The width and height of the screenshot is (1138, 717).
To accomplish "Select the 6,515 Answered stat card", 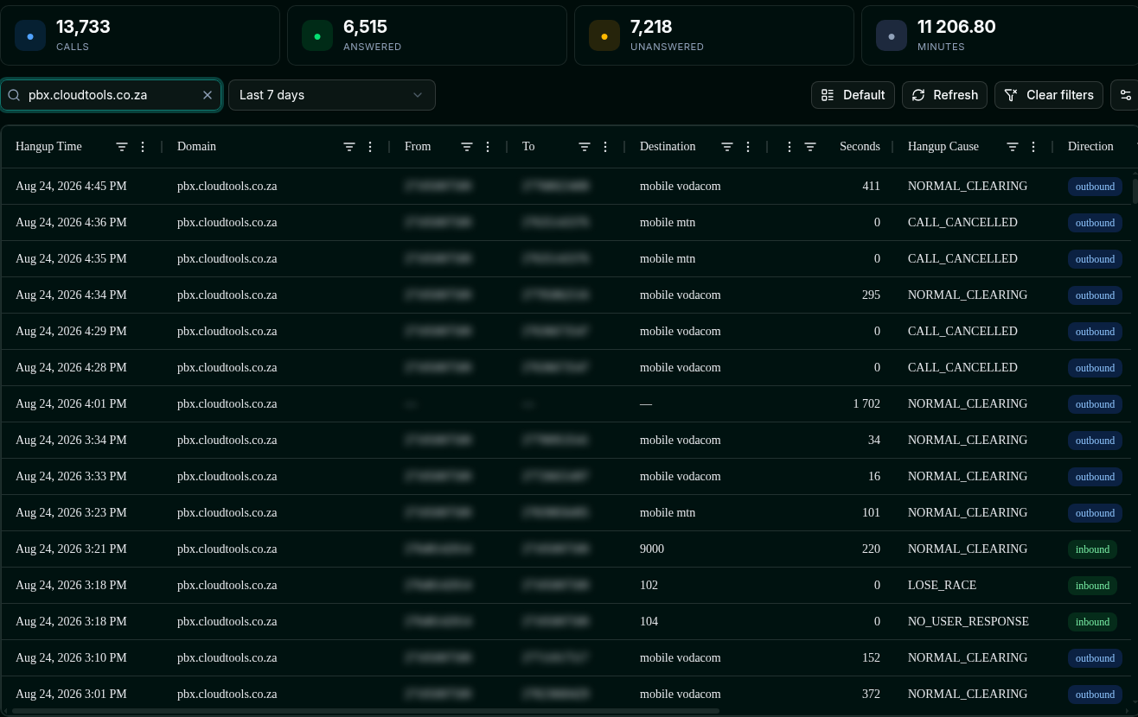I will point(427,35).
